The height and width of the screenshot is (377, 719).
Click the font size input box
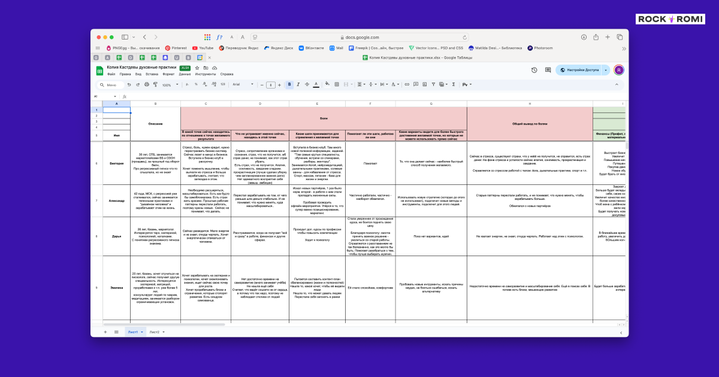[271, 84]
